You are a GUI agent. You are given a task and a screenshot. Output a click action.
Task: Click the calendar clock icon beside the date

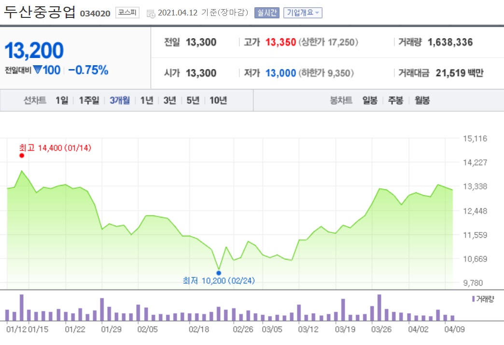pyautogui.click(x=151, y=14)
